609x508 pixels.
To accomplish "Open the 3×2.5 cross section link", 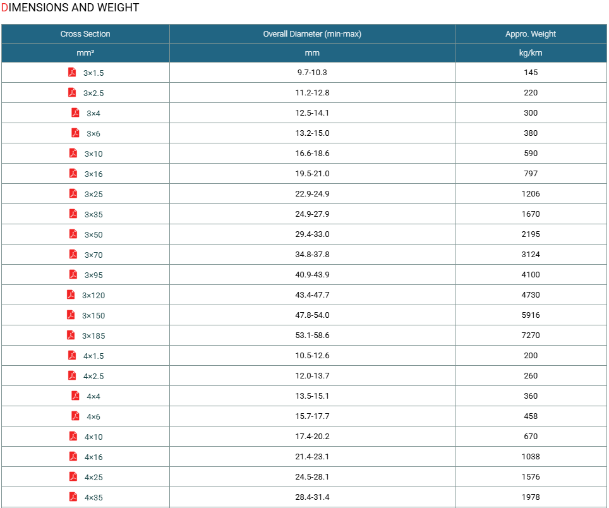I will coord(93,94).
